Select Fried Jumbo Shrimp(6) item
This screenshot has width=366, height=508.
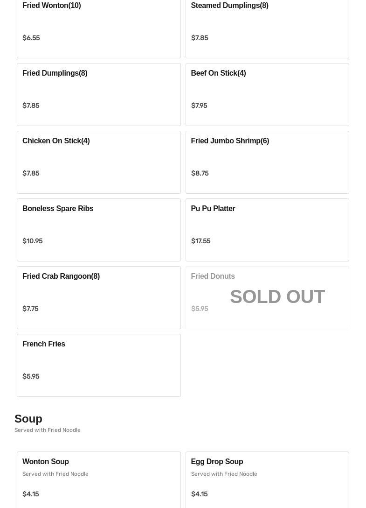[x=267, y=162]
